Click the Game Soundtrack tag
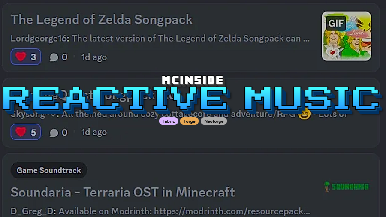 pyautogui.click(x=49, y=170)
